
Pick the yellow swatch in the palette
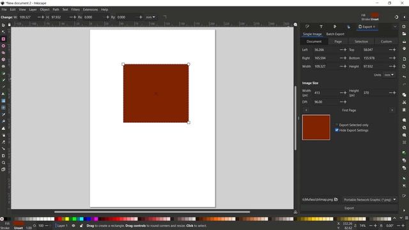click(67, 218)
